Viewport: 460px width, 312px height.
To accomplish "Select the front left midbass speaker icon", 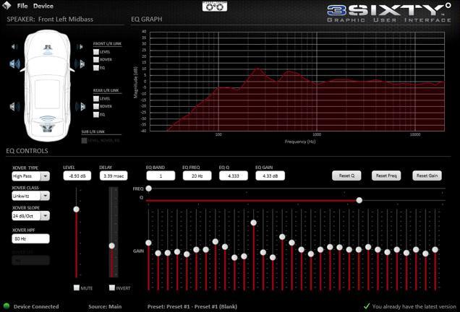I will [x=14, y=64].
